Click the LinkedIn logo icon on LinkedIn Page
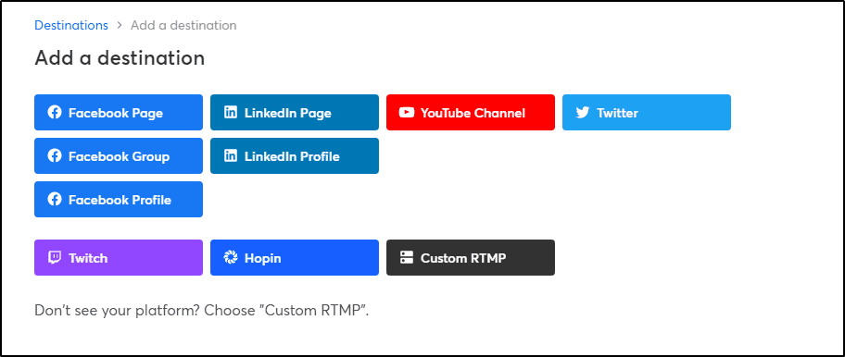The height and width of the screenshot is (357, 845). point(230,112)
